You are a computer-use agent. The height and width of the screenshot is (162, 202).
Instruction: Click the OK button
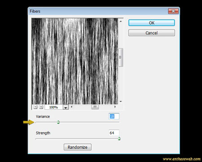click(x=152, y=23)
